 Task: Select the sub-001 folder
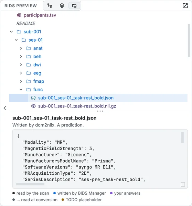pyautogui.click(x=32, y=32)
